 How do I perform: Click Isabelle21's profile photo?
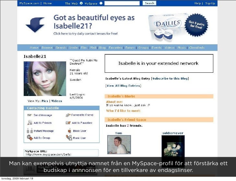tap(45, 79)
